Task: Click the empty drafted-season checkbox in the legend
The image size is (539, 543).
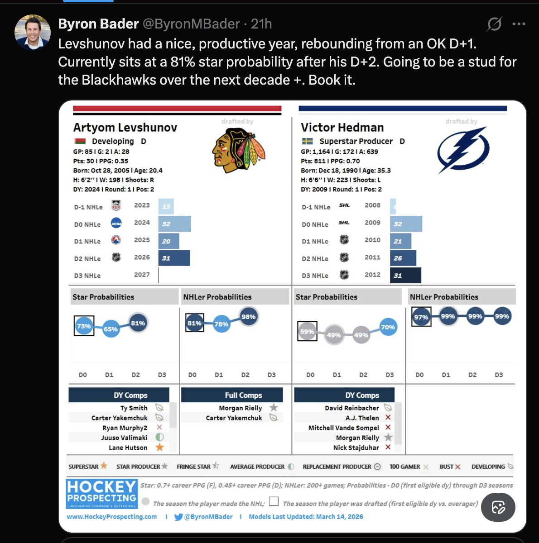Action: 274,501
